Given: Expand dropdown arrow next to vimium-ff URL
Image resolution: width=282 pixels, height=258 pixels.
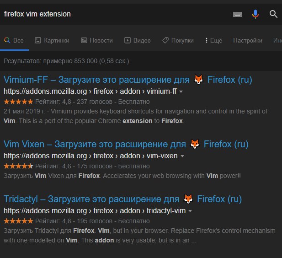Looking at the screenshot, I should point(181,92).
